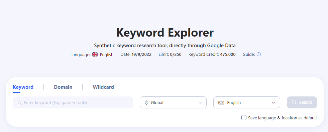Open the Global location dropdown
This screenshot has width=328, height=132.
(x=173, y=102)
